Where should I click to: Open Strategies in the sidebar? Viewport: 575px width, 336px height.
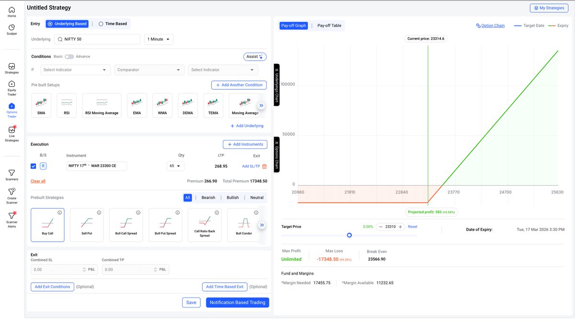click(11, 69)
